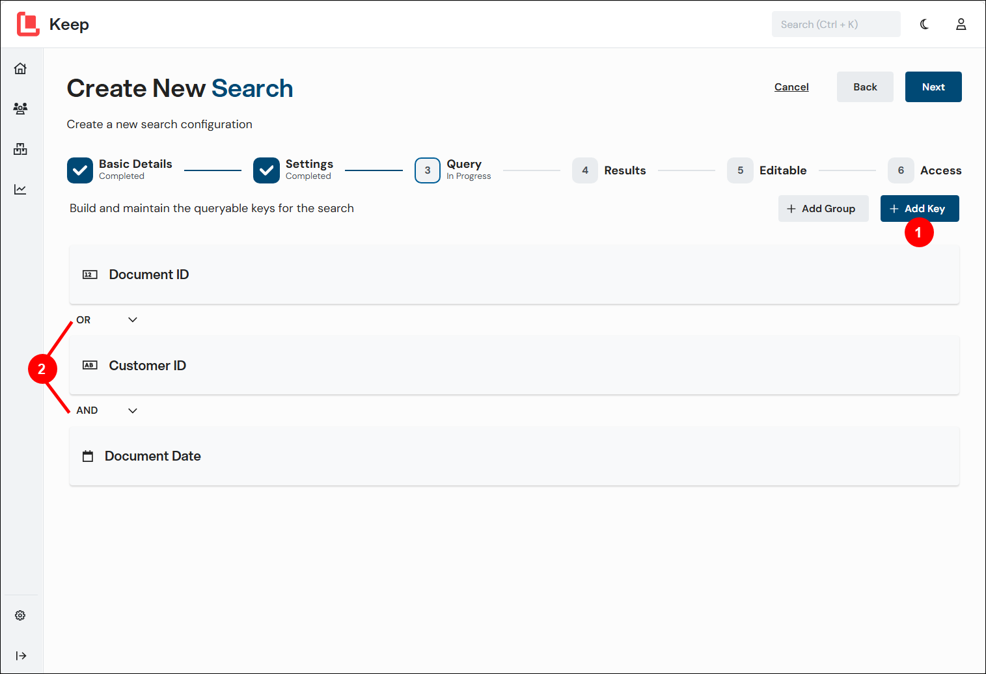Select the Document Date key row
The width and height of the screenshot is (986, 674).
514,456
